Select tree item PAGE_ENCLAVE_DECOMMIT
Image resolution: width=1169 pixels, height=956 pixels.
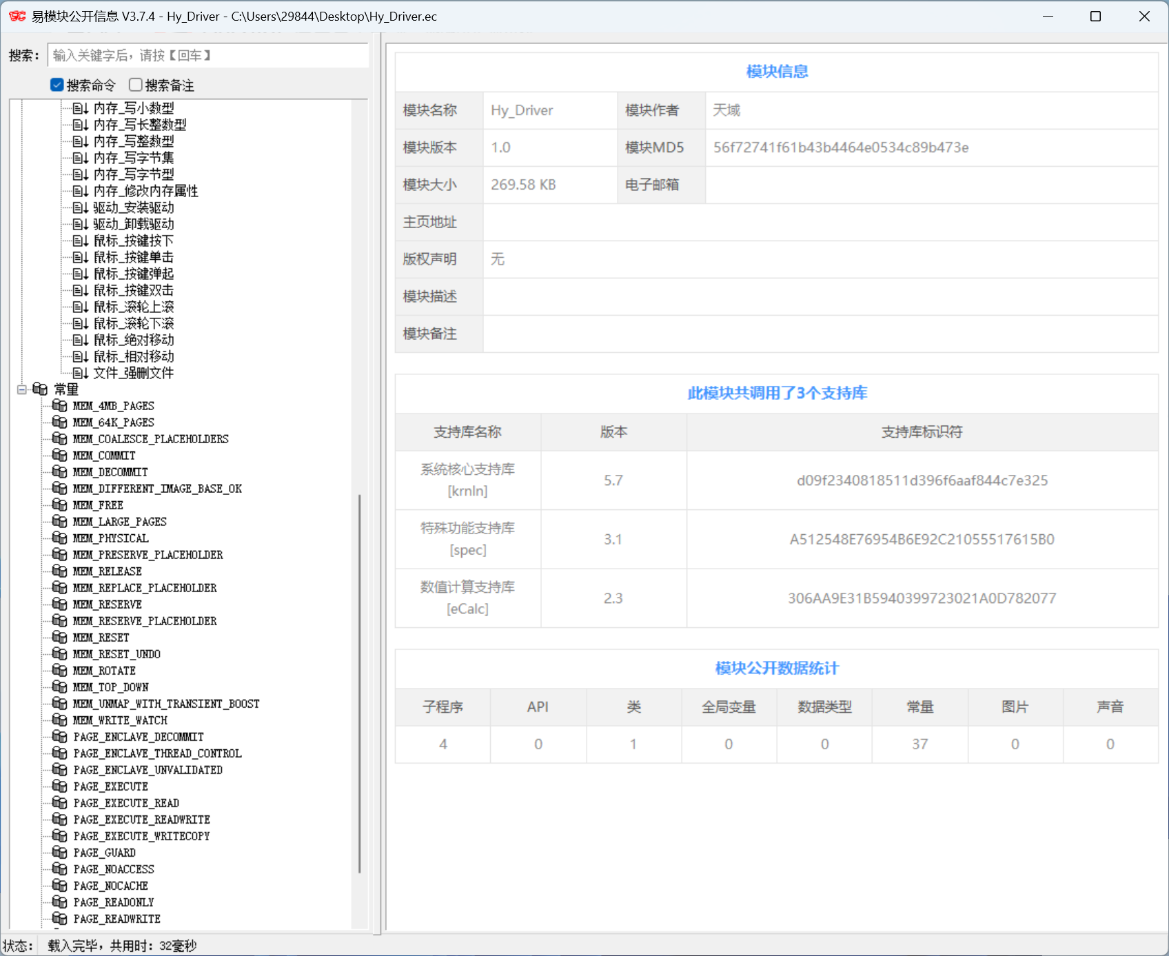(139, 737)
